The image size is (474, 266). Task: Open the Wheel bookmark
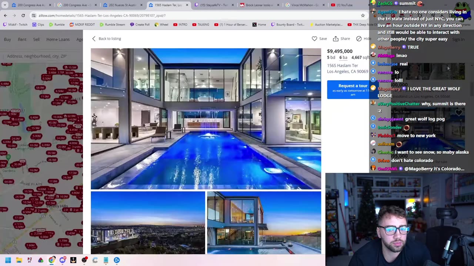(161, 25)
